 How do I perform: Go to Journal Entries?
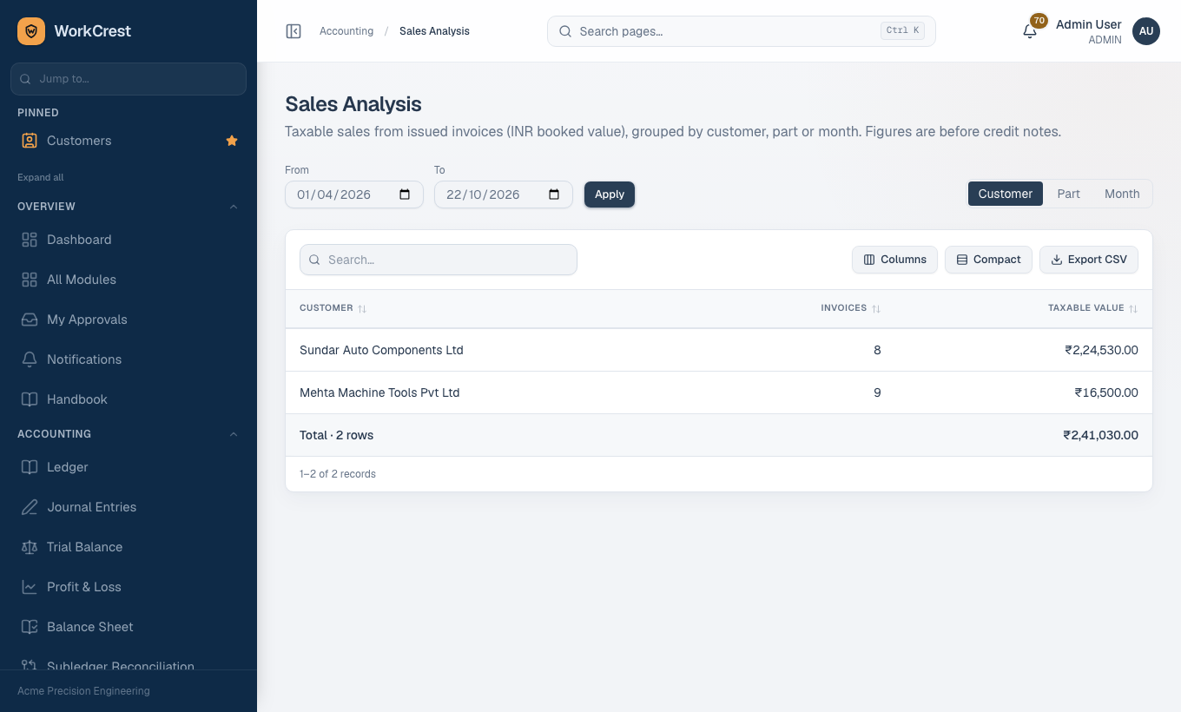coord(129,507)
